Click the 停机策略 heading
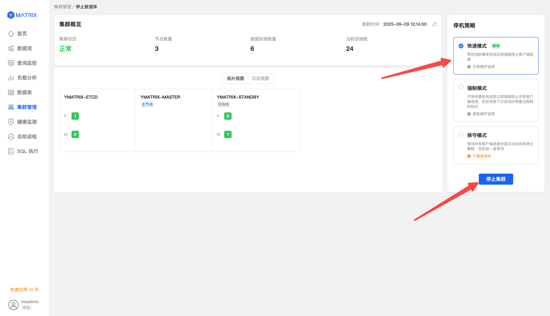 pyautogui.click(x=464, y=26)
